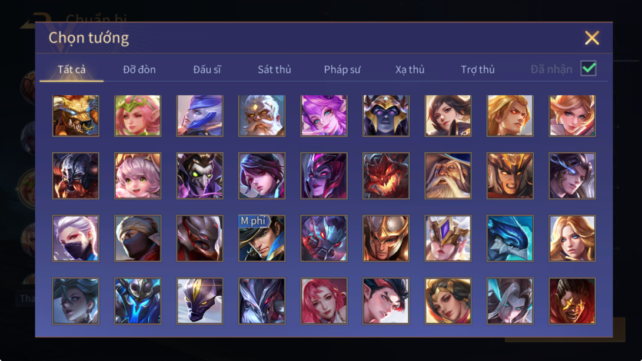Screen dimensions: 642x361
Task: Choose the red lava demon hero
Action: tap(385, 176)
